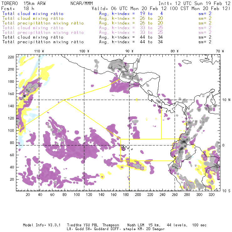This screenshot has height=232, width=232.
Task: Click the "140" value on the vertical axis
Action: click(11, 106)
